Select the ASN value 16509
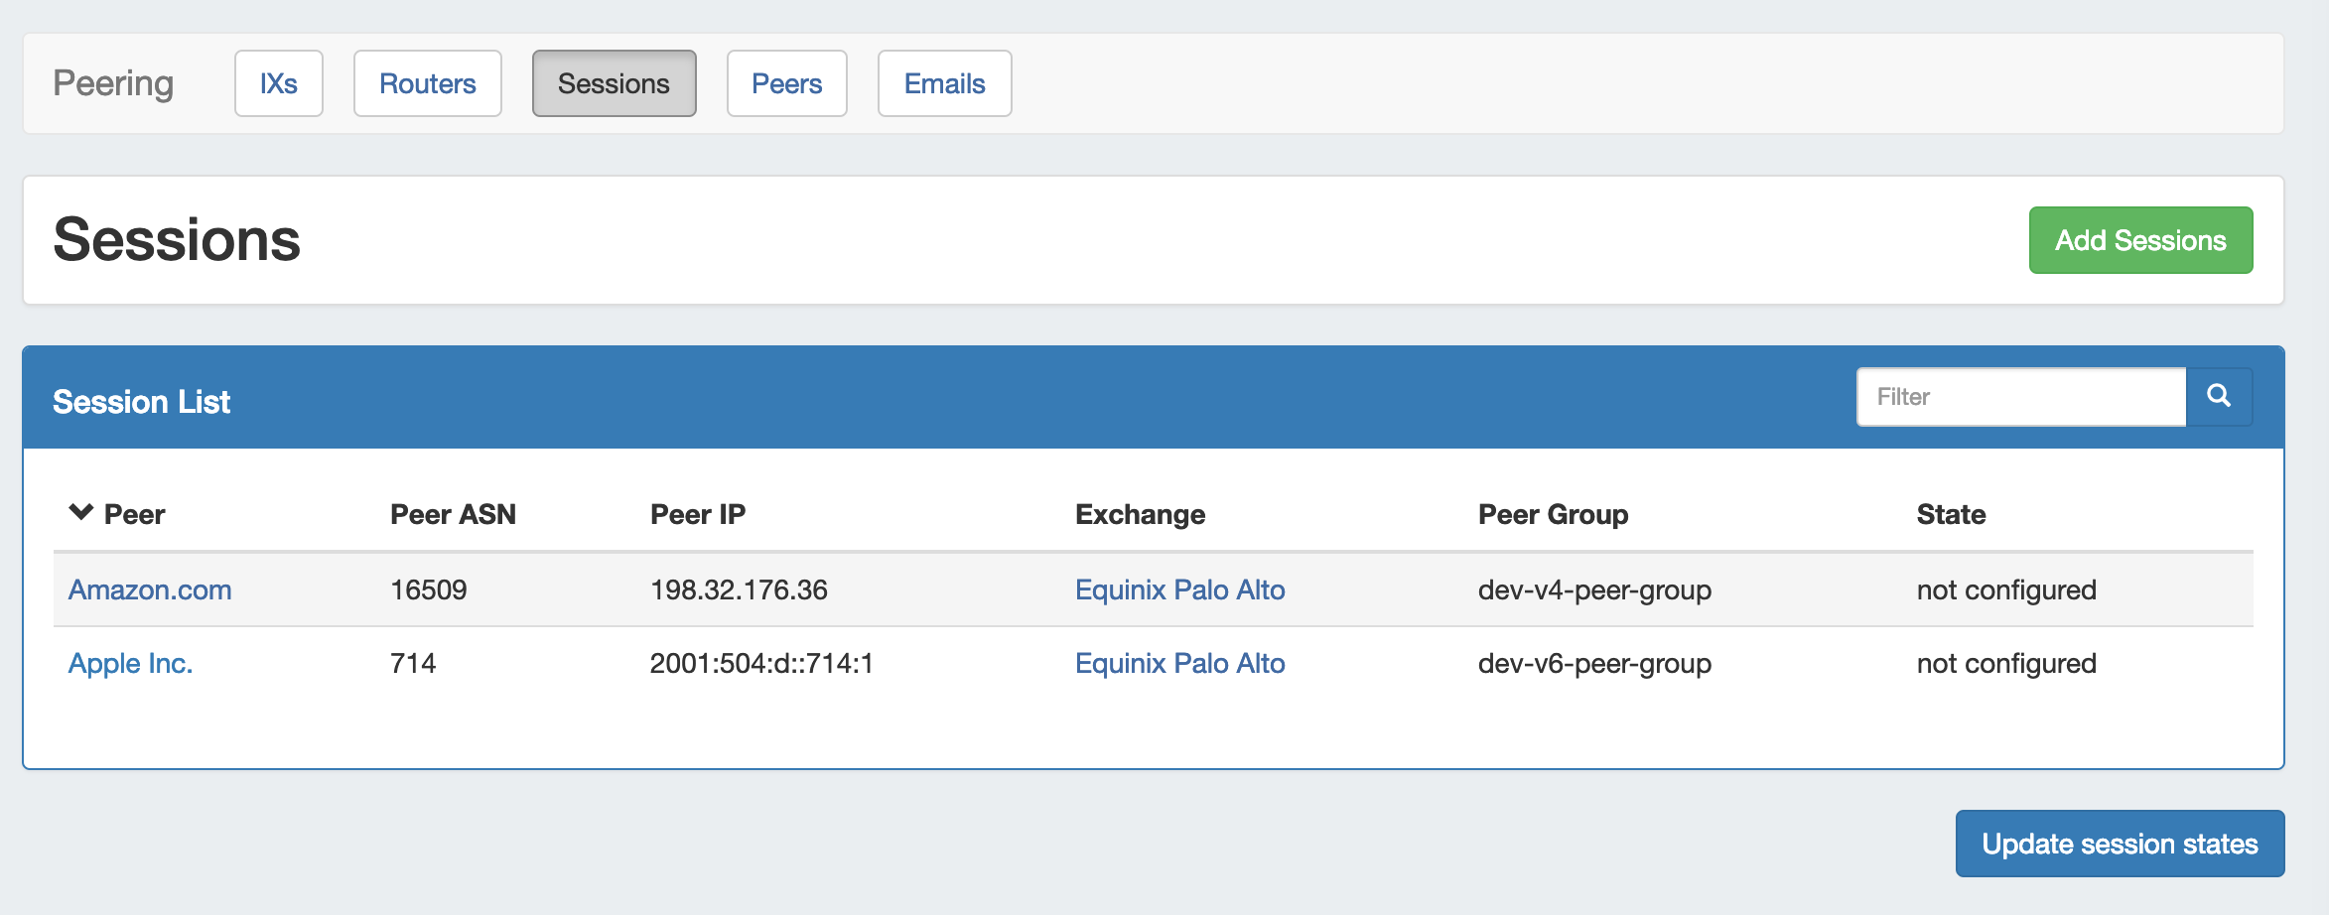The width and height of the screenshot is (2329, 915). 429,589
